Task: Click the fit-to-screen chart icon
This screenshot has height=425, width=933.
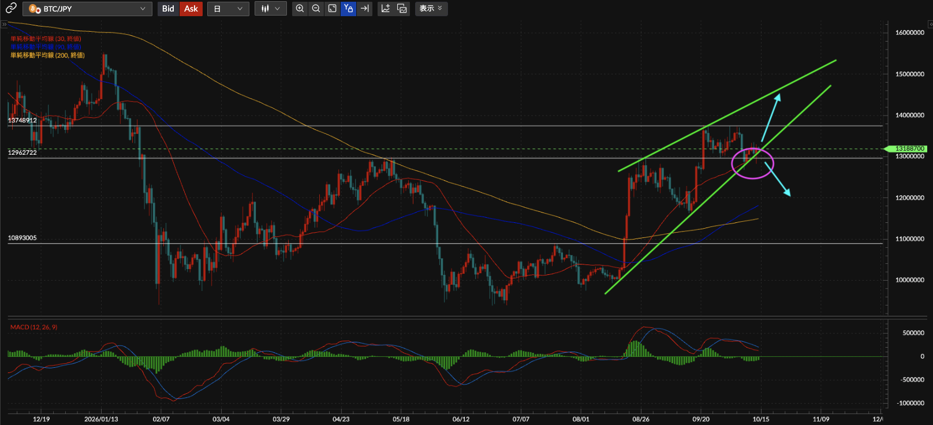Action: pyautogui.click(x=332, y=9)
